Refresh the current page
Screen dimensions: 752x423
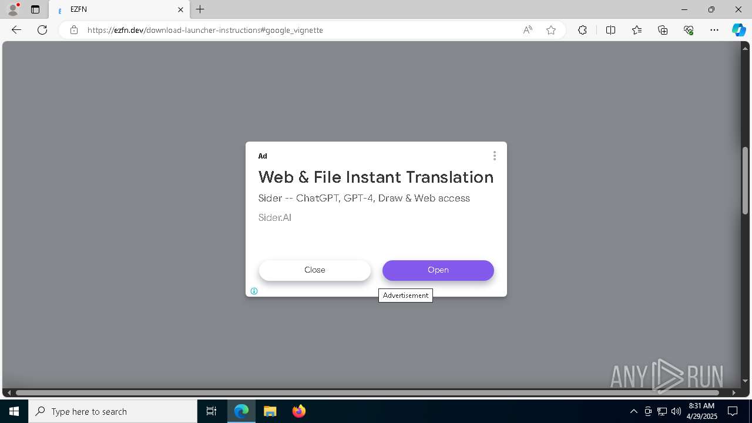click(42, 30)
